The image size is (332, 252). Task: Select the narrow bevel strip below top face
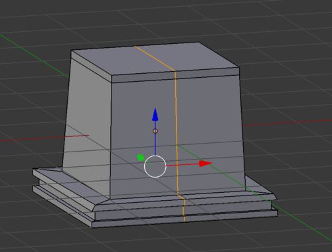175,75
